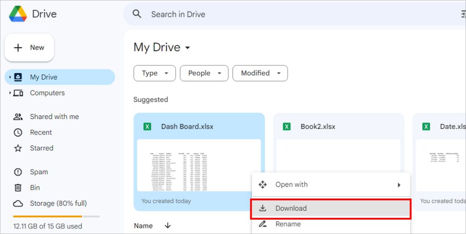The width and height of the screenshot is (466, 234).
Task: Open the Modified filter dropdown
Action: click(x=260, y=73)
